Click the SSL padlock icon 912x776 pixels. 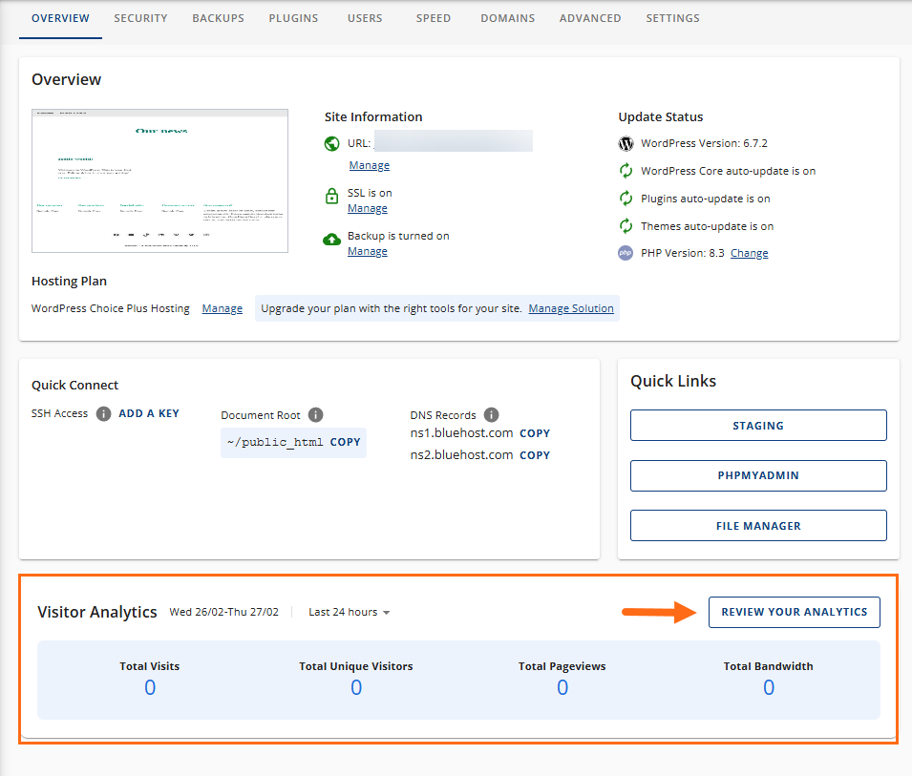click(x=331, y=196)
